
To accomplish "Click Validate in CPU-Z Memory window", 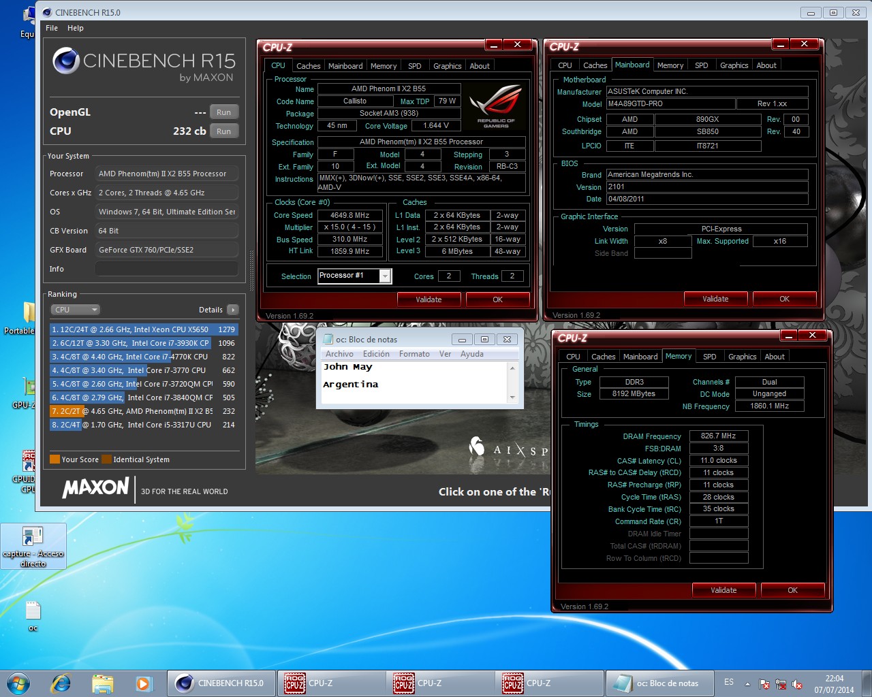I will [x=723, y=590].
